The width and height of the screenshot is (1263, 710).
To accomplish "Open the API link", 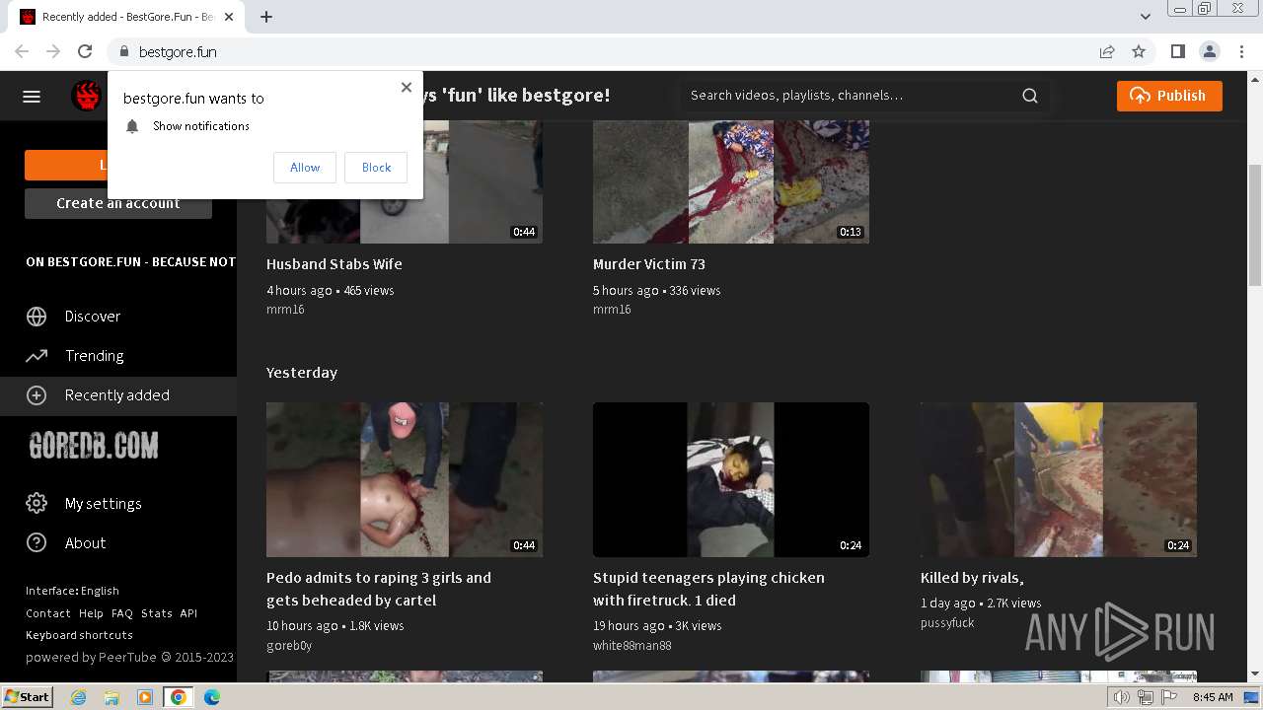I will pos(188,613).
